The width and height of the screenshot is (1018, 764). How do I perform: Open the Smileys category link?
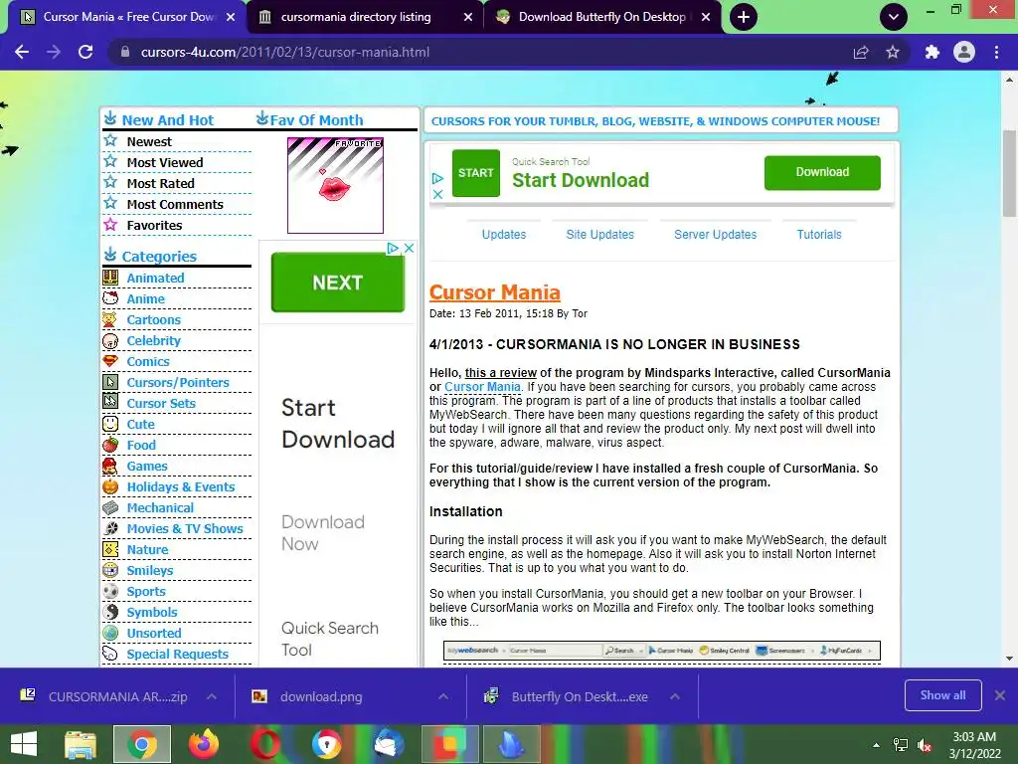(x=150, y=570)
